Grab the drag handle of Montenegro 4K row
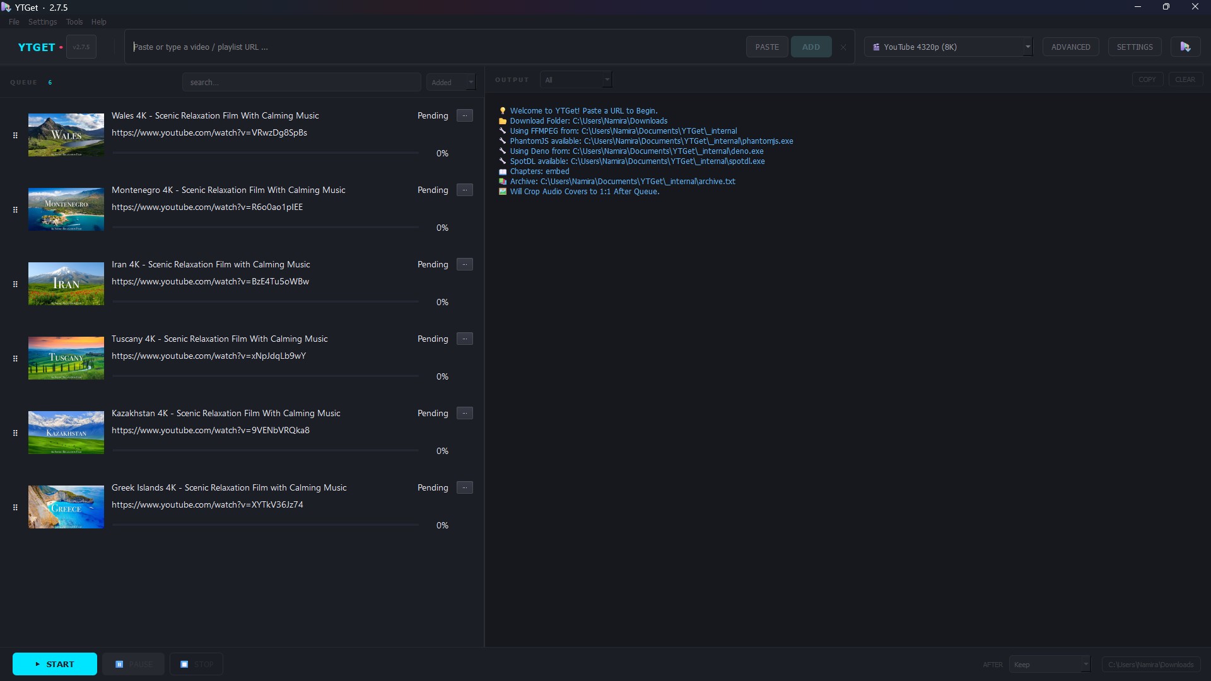 tap(15, 209)
